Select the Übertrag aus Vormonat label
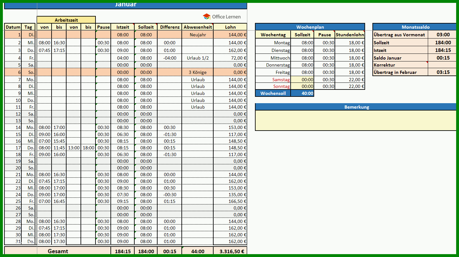This screenshot has height=257, width=459. [400, 35]
